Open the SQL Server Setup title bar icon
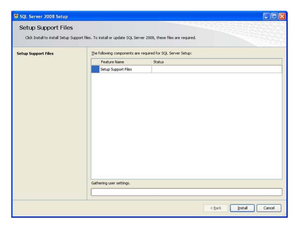The image size is (299, 229). tap(16, 16)
